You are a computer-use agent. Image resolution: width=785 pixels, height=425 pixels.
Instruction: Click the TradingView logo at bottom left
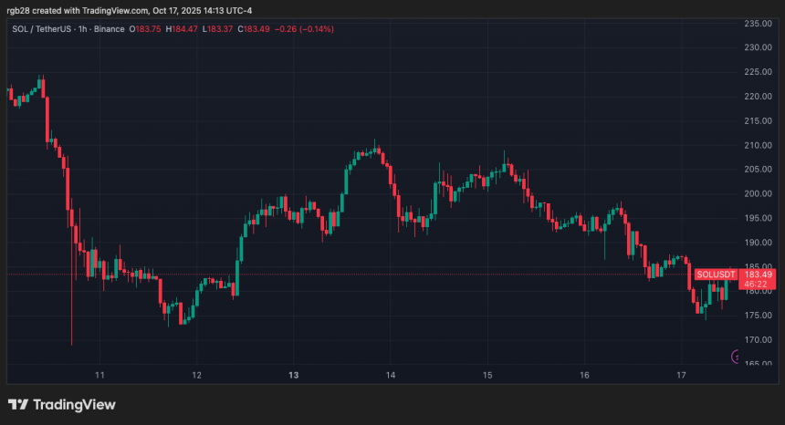(62, 404)
